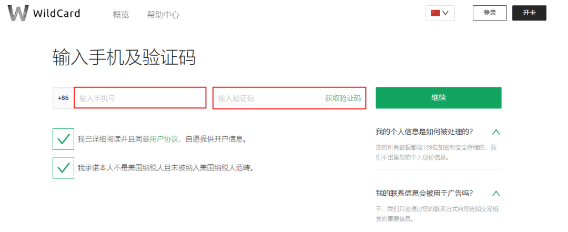Open language dropdown arrow beside the flag
The image size is (568, 232).
click(x=445, y=13)
